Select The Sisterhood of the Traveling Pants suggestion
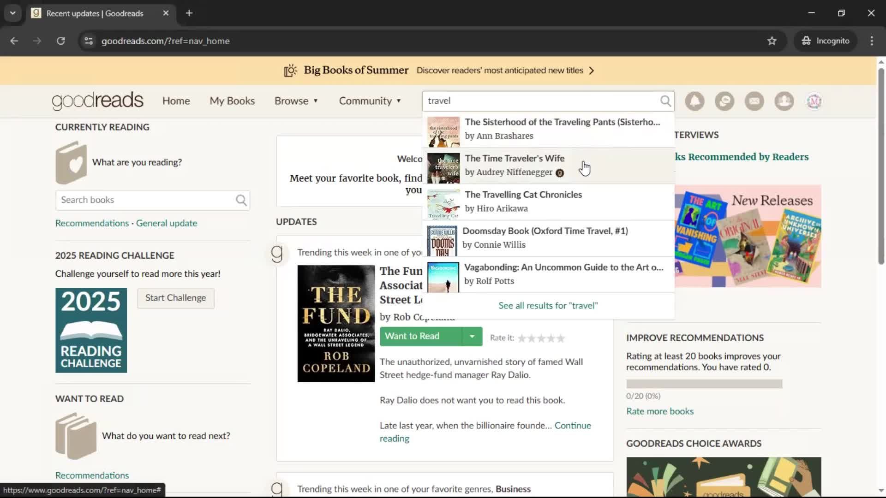This screenshot has height=498, width=886. (x=548, y=130)
